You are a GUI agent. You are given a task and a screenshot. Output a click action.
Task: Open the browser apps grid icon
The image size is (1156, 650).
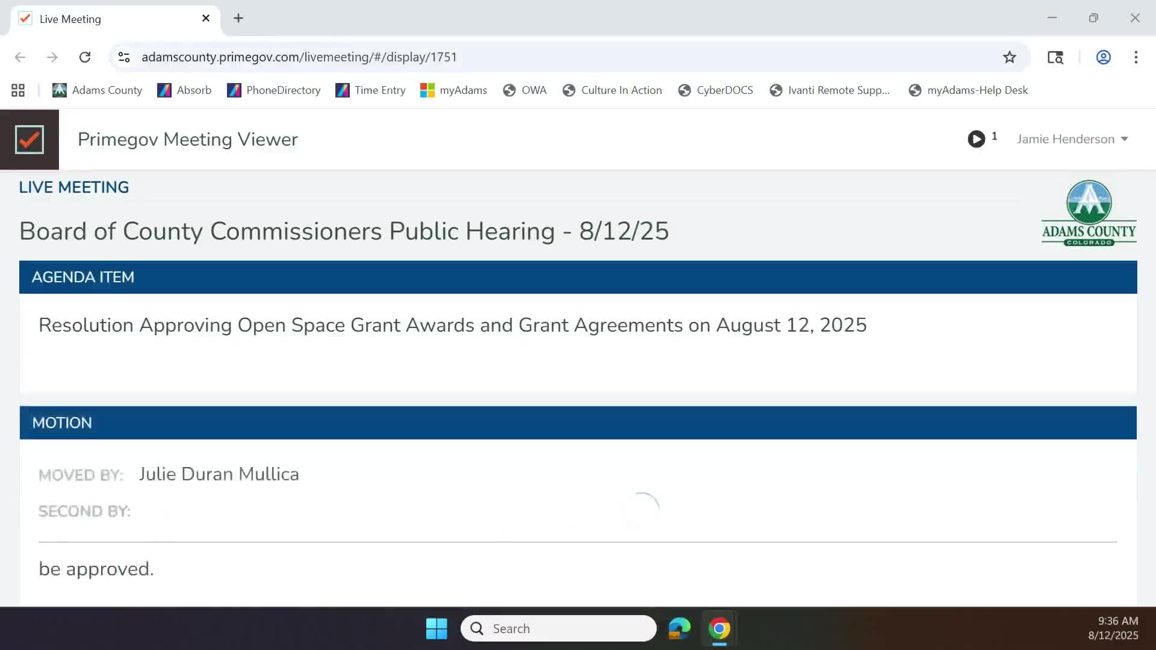(18, 90)
